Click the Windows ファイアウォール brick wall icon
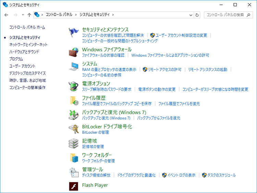The height and width of the screenshot is (193, 257). pyautogui.click(x=74, y=53)
